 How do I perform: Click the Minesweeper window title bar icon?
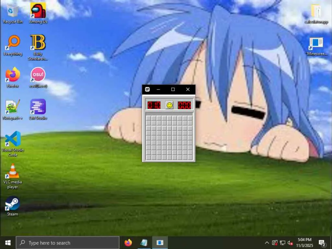148,89
